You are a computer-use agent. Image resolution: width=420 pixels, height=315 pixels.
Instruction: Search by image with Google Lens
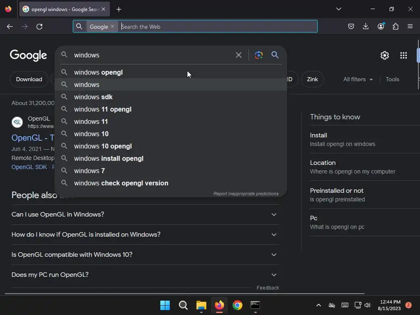click(258, 55)
